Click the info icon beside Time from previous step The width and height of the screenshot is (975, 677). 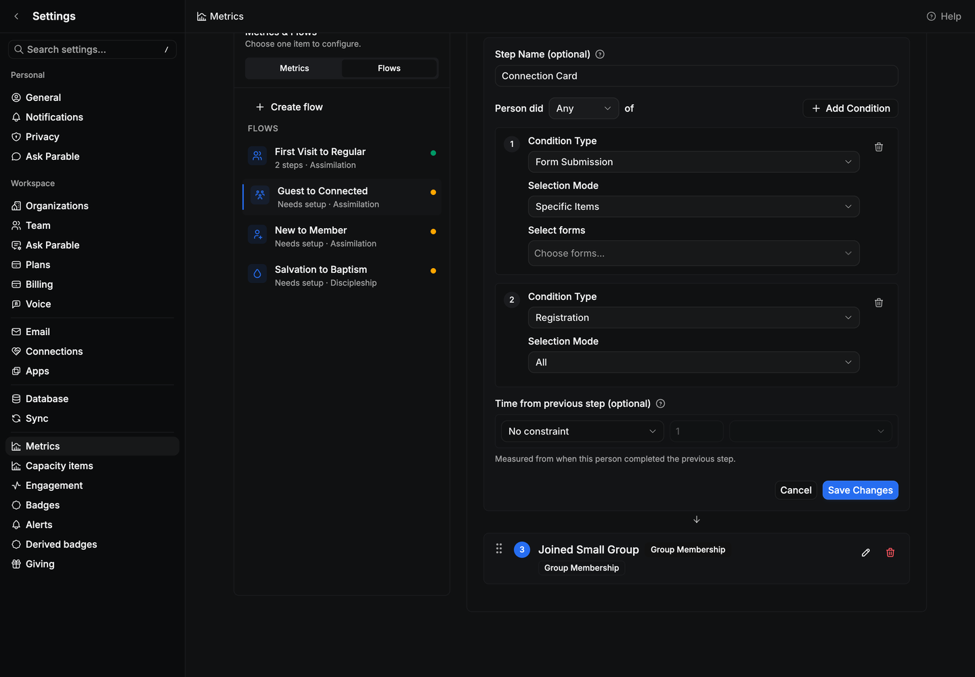tap(661, 403)
